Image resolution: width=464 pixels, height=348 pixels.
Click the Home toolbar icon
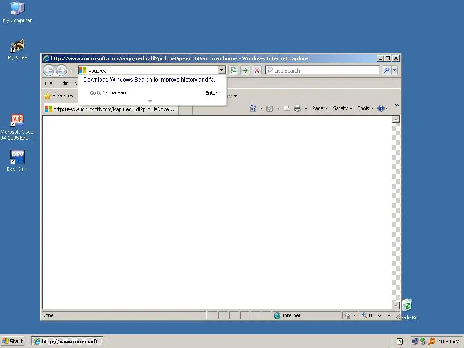253,108
